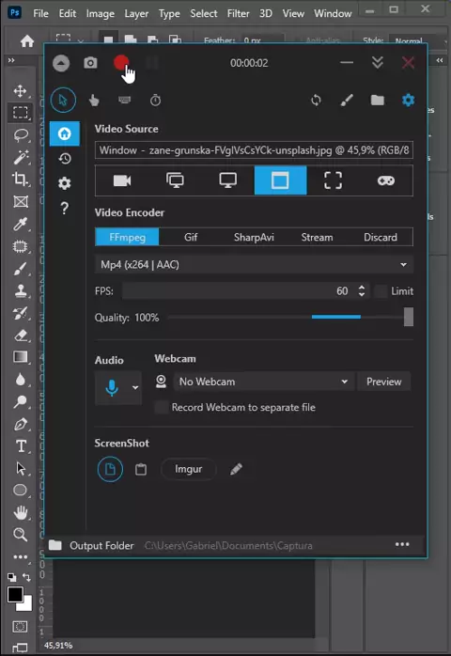The width and height of the screenshot is (451, 656).
Task: Choose the region selection video source
Action: coord(333,180)
